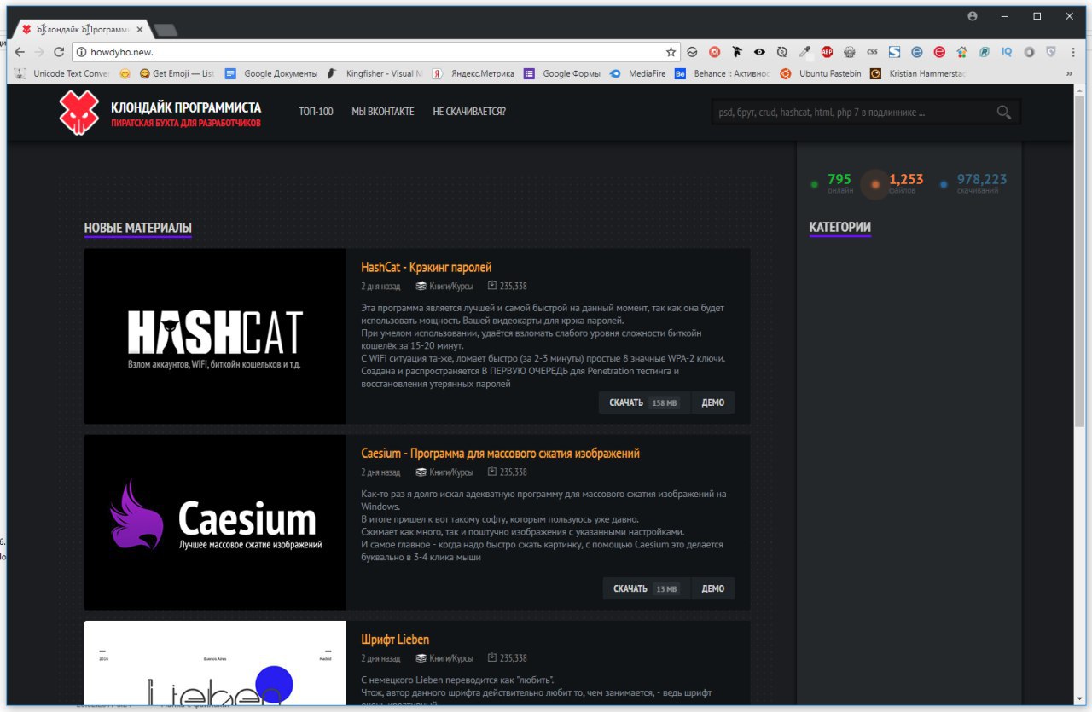1092x712 pixels.
Task: View the site information icon in the address bar
Action: click(81, 52)
